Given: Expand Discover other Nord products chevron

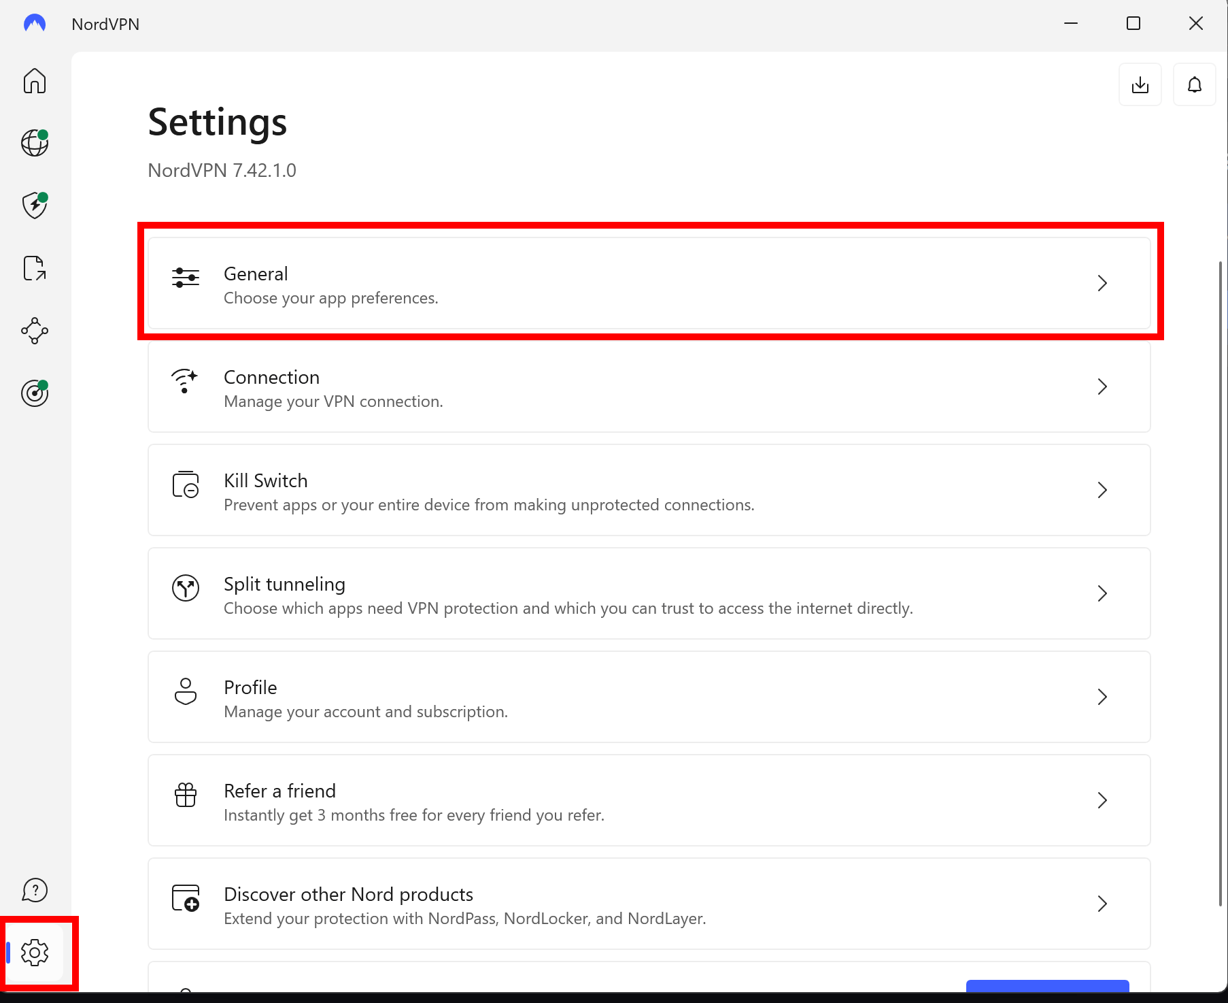Looking at the screenshot, I should (x=1102, y=904).
